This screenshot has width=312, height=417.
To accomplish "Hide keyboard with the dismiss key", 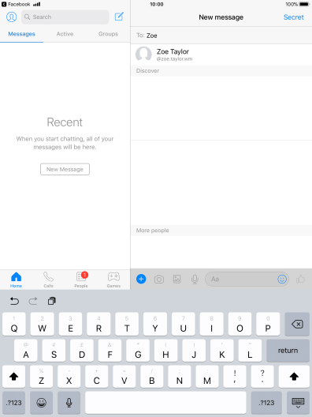I will [x=298, y=403].
